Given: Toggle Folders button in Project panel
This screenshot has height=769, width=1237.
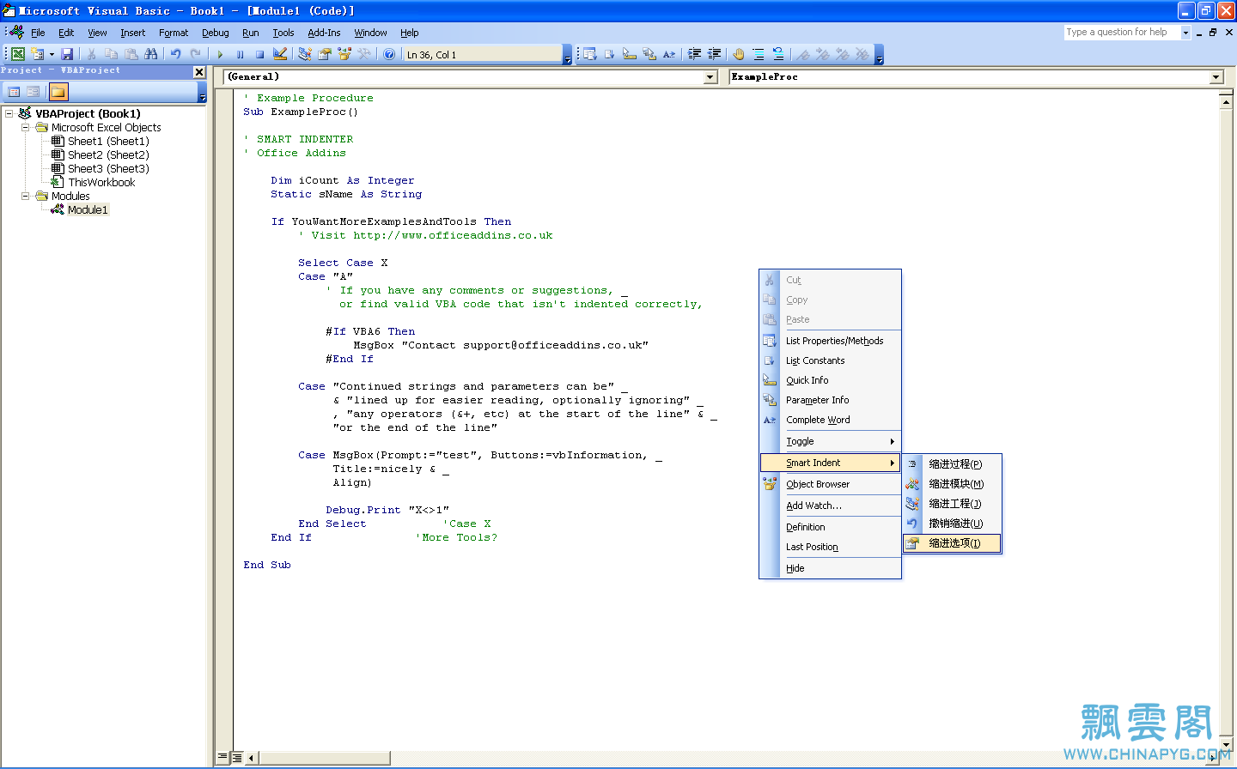Looking at the screenshot, I should [58, 91].
